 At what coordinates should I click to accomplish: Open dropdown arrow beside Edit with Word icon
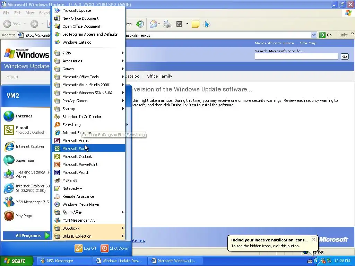187,24
